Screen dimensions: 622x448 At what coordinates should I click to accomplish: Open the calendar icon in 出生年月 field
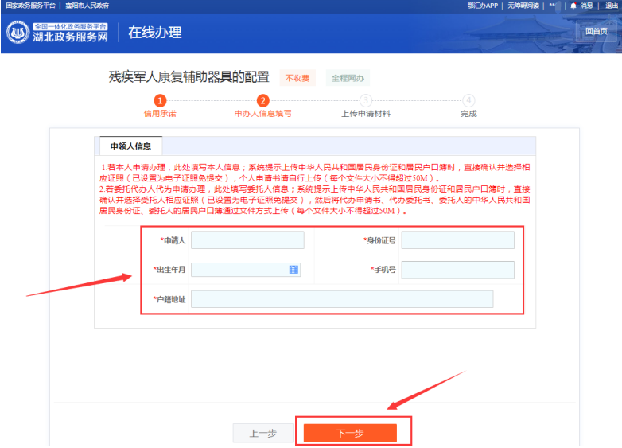(x=294, y=270)
